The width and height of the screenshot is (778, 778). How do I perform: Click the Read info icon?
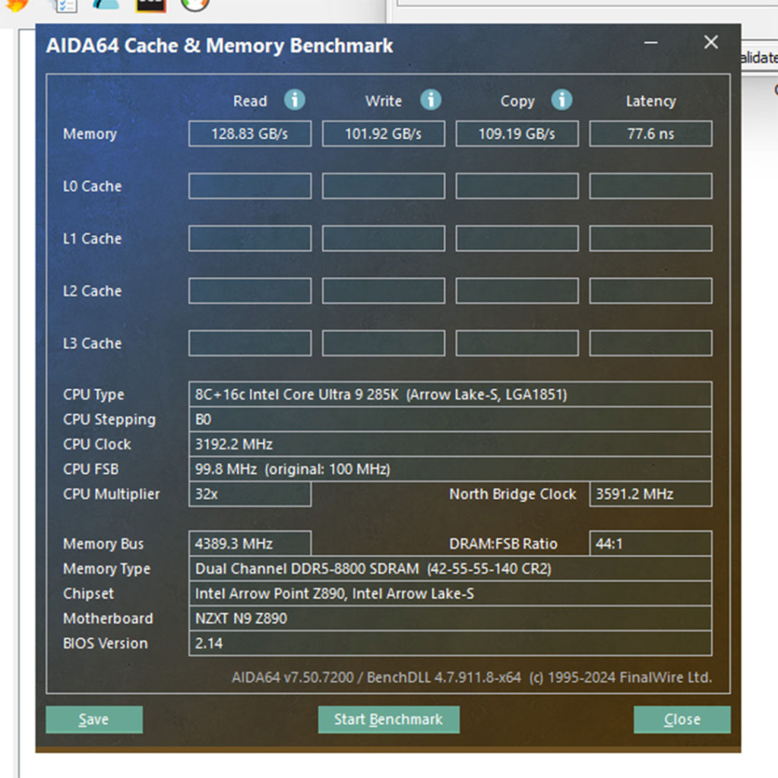pos(294,100)
